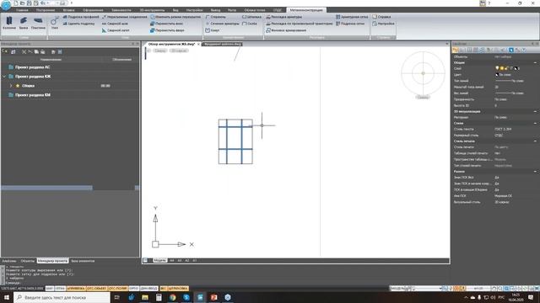Toggle ШТРИХОВКА hatch display
The width and height of the screenshot is (540, 303).
point(178,289)
